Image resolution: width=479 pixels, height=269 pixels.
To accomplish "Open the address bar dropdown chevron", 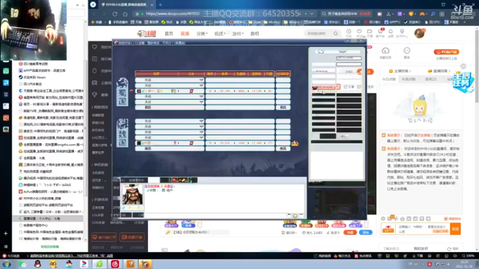I will point(311,14).
